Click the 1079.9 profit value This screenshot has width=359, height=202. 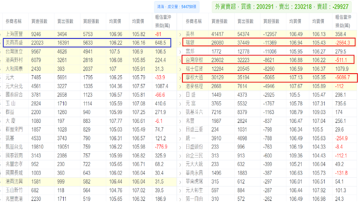click(342, 69)
